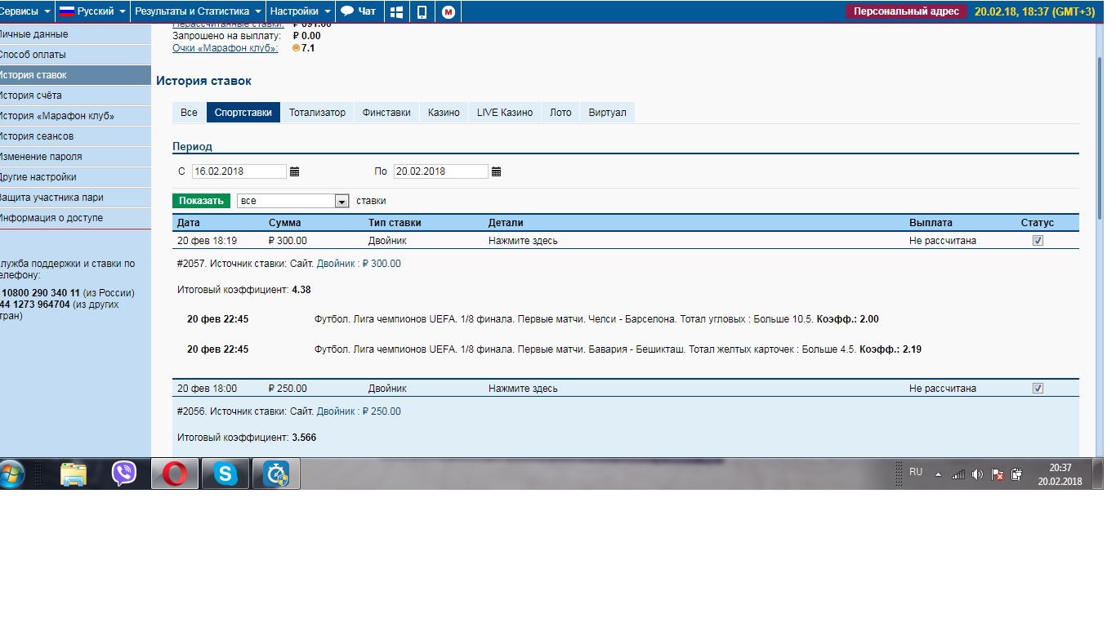The image size is (1116, 627).
Task: Open the bet filter dropdown showing 'все'
Action: 293,201
